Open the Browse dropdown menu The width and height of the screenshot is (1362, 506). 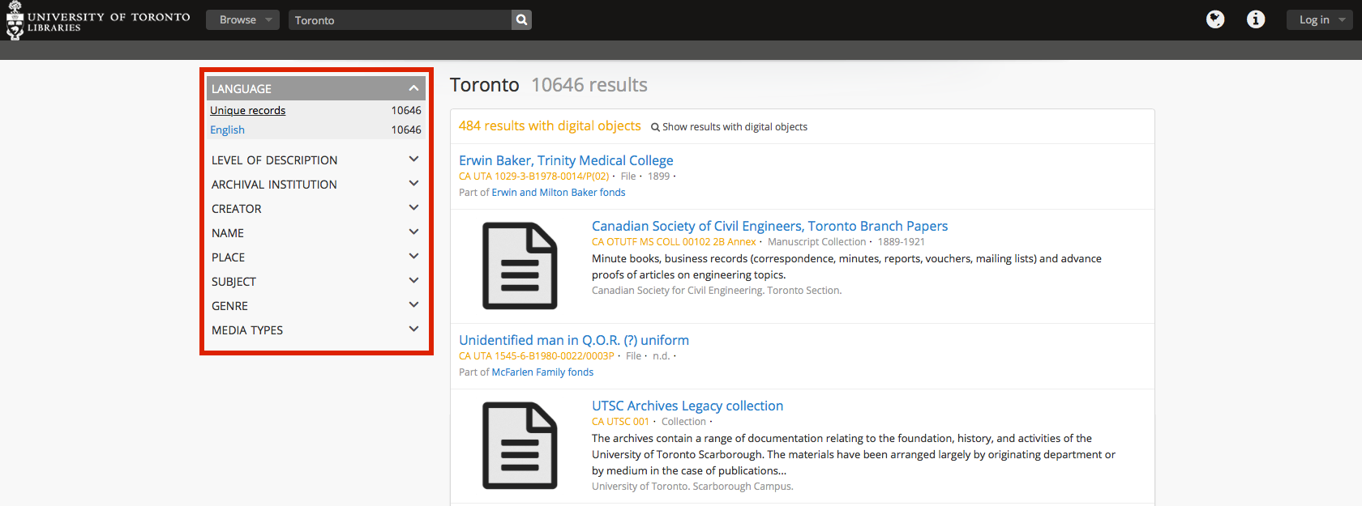point(242,19)
